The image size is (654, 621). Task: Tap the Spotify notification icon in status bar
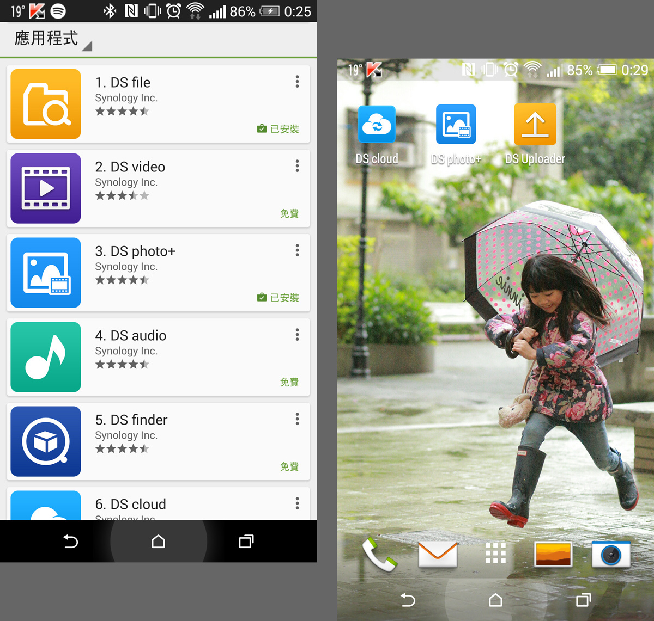click(58, 11)
